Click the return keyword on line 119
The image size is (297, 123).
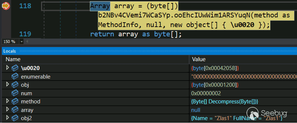point(102,34)
